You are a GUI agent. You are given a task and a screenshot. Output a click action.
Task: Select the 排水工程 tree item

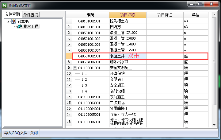tap(31, 26)
